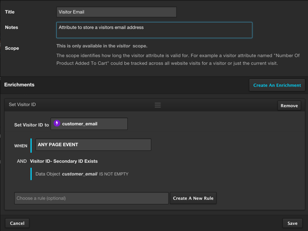Image resolution: width=308 pixels, height=231 pixels.
Task: Click the drag handle on Set Visitor ID
Action: tap(158, 105)
